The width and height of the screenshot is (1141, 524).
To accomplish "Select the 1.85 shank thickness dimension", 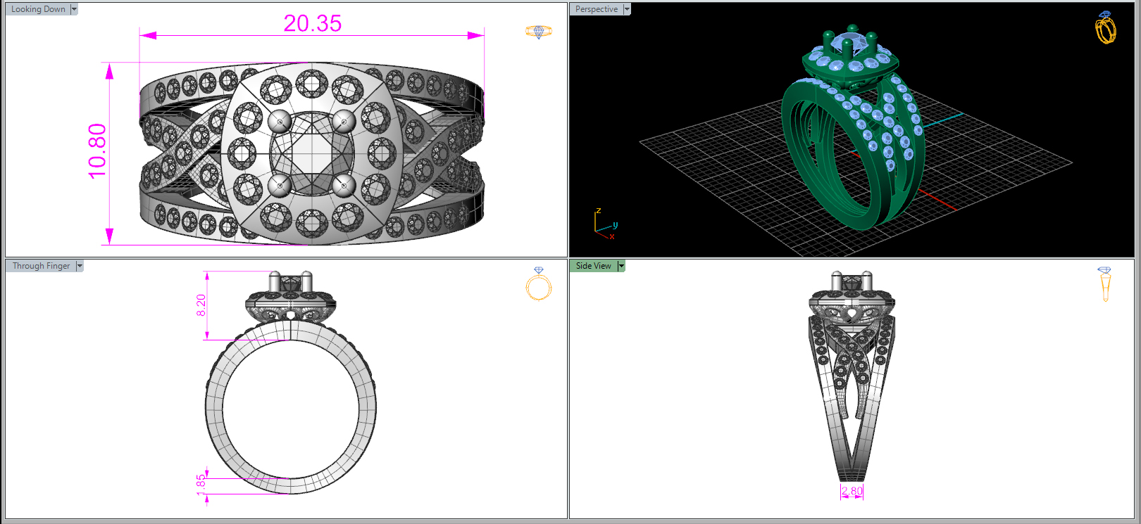I will 201,484.
